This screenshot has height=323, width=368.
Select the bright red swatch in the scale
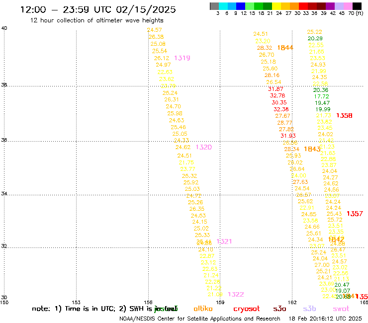pos(303,6)
